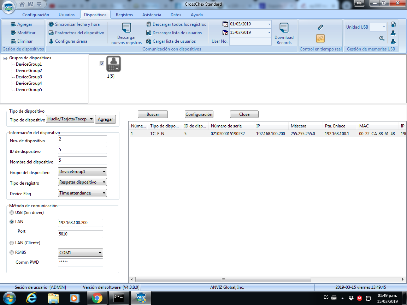This screenshot has height=305, width=407.
Task: Click the Agregar device ribbon icon
Action: click(13, 24)
